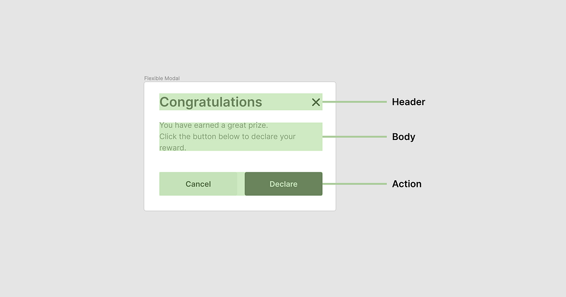Click the X close icon in the modal header
Screen dimensions: 566x297
(316, 102)
